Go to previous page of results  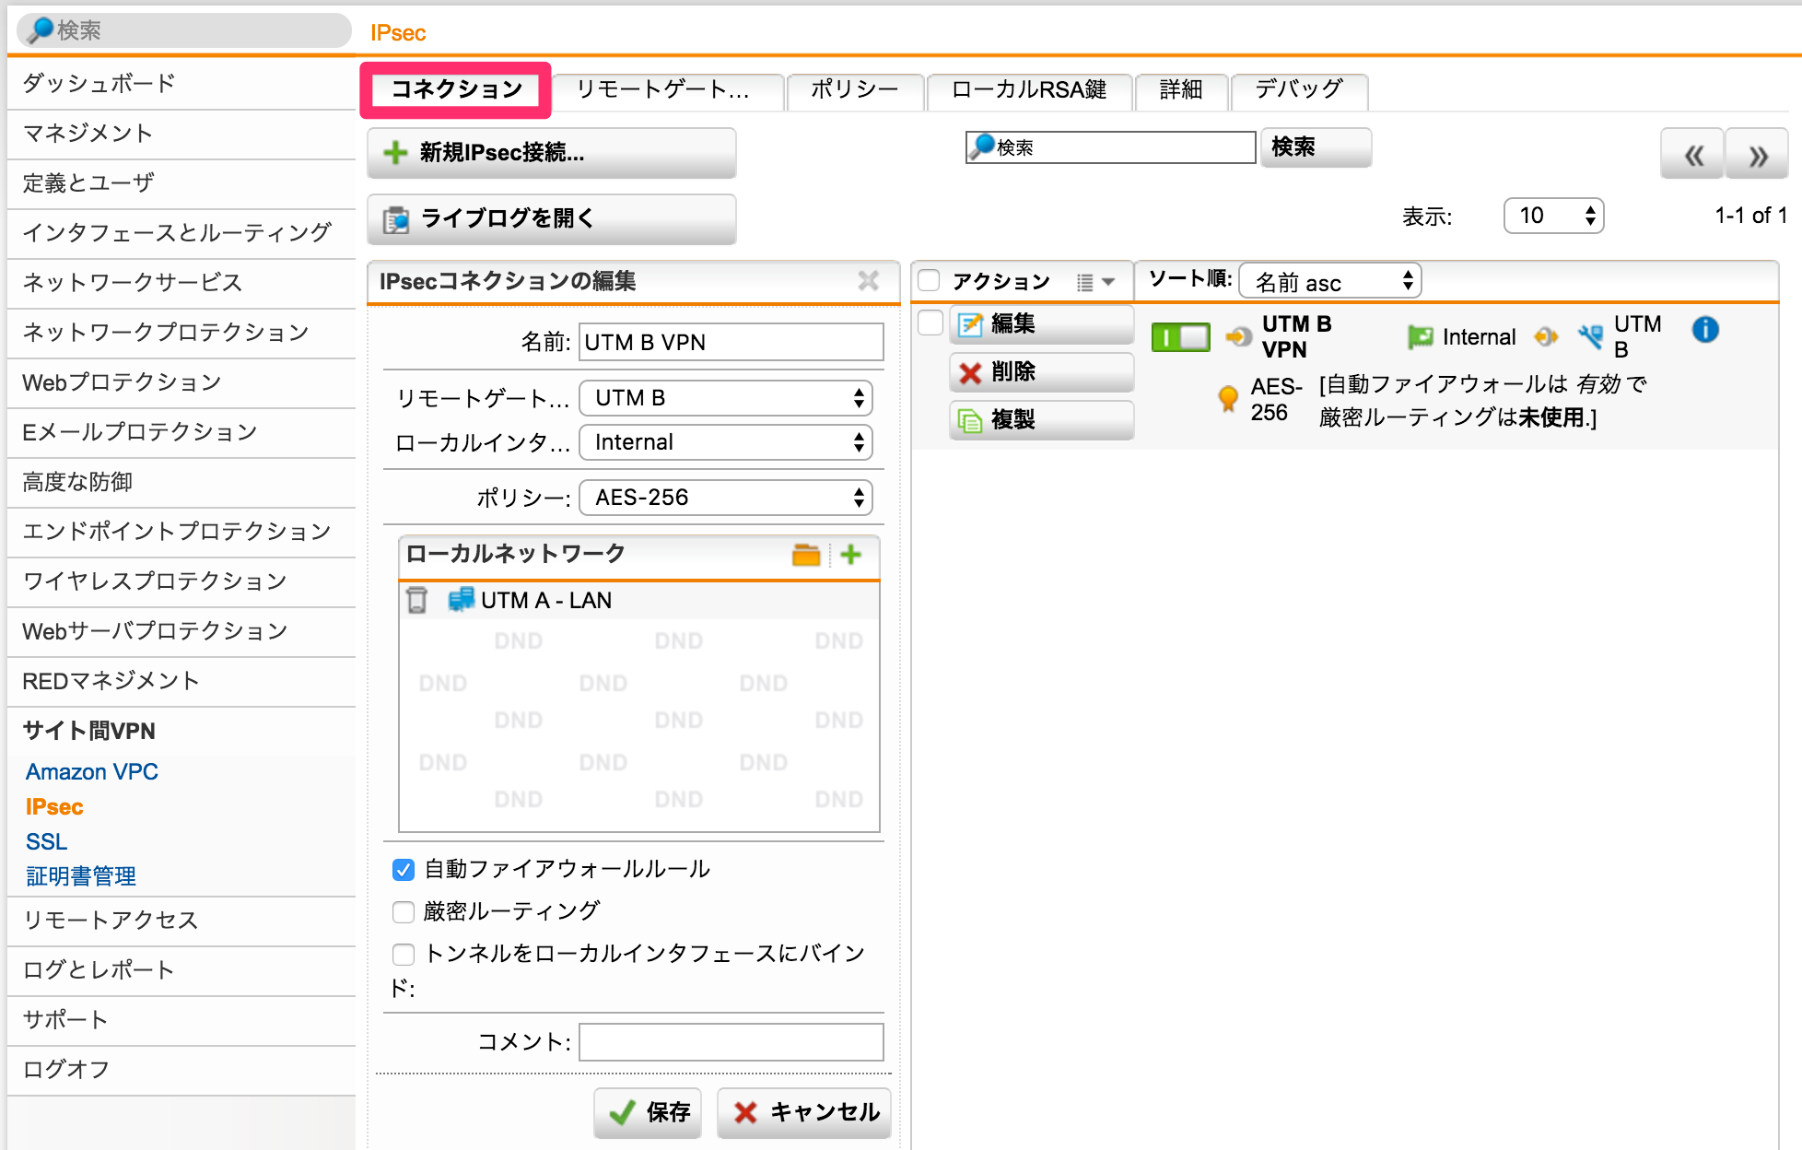(1692, 155)
